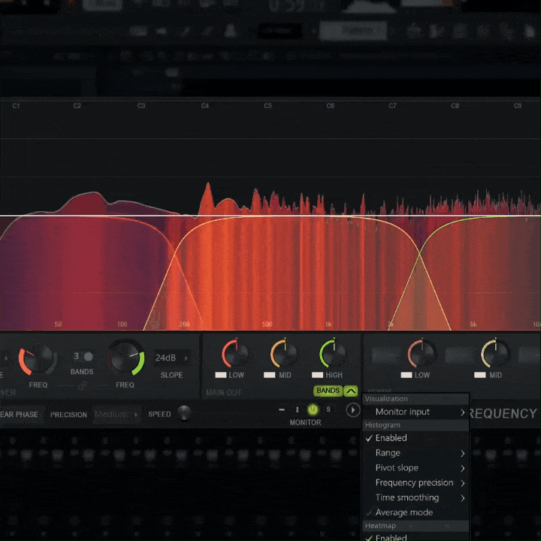Image resolution: width=541 pixels, height=541 pixels.
Task: Click the Main Out HIGH green knob
Action: 332,354
